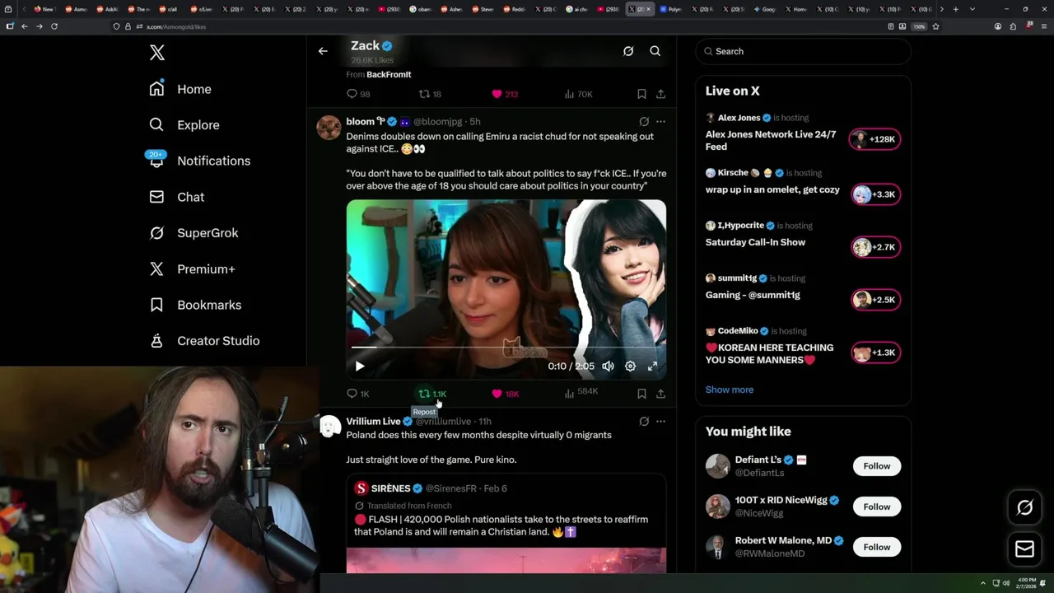
Task: Open bloom's profile avatar
Action: click(329, 128)
